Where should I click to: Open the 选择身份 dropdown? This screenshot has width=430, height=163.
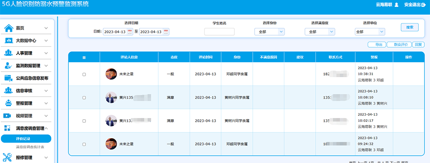pos(270,32)
